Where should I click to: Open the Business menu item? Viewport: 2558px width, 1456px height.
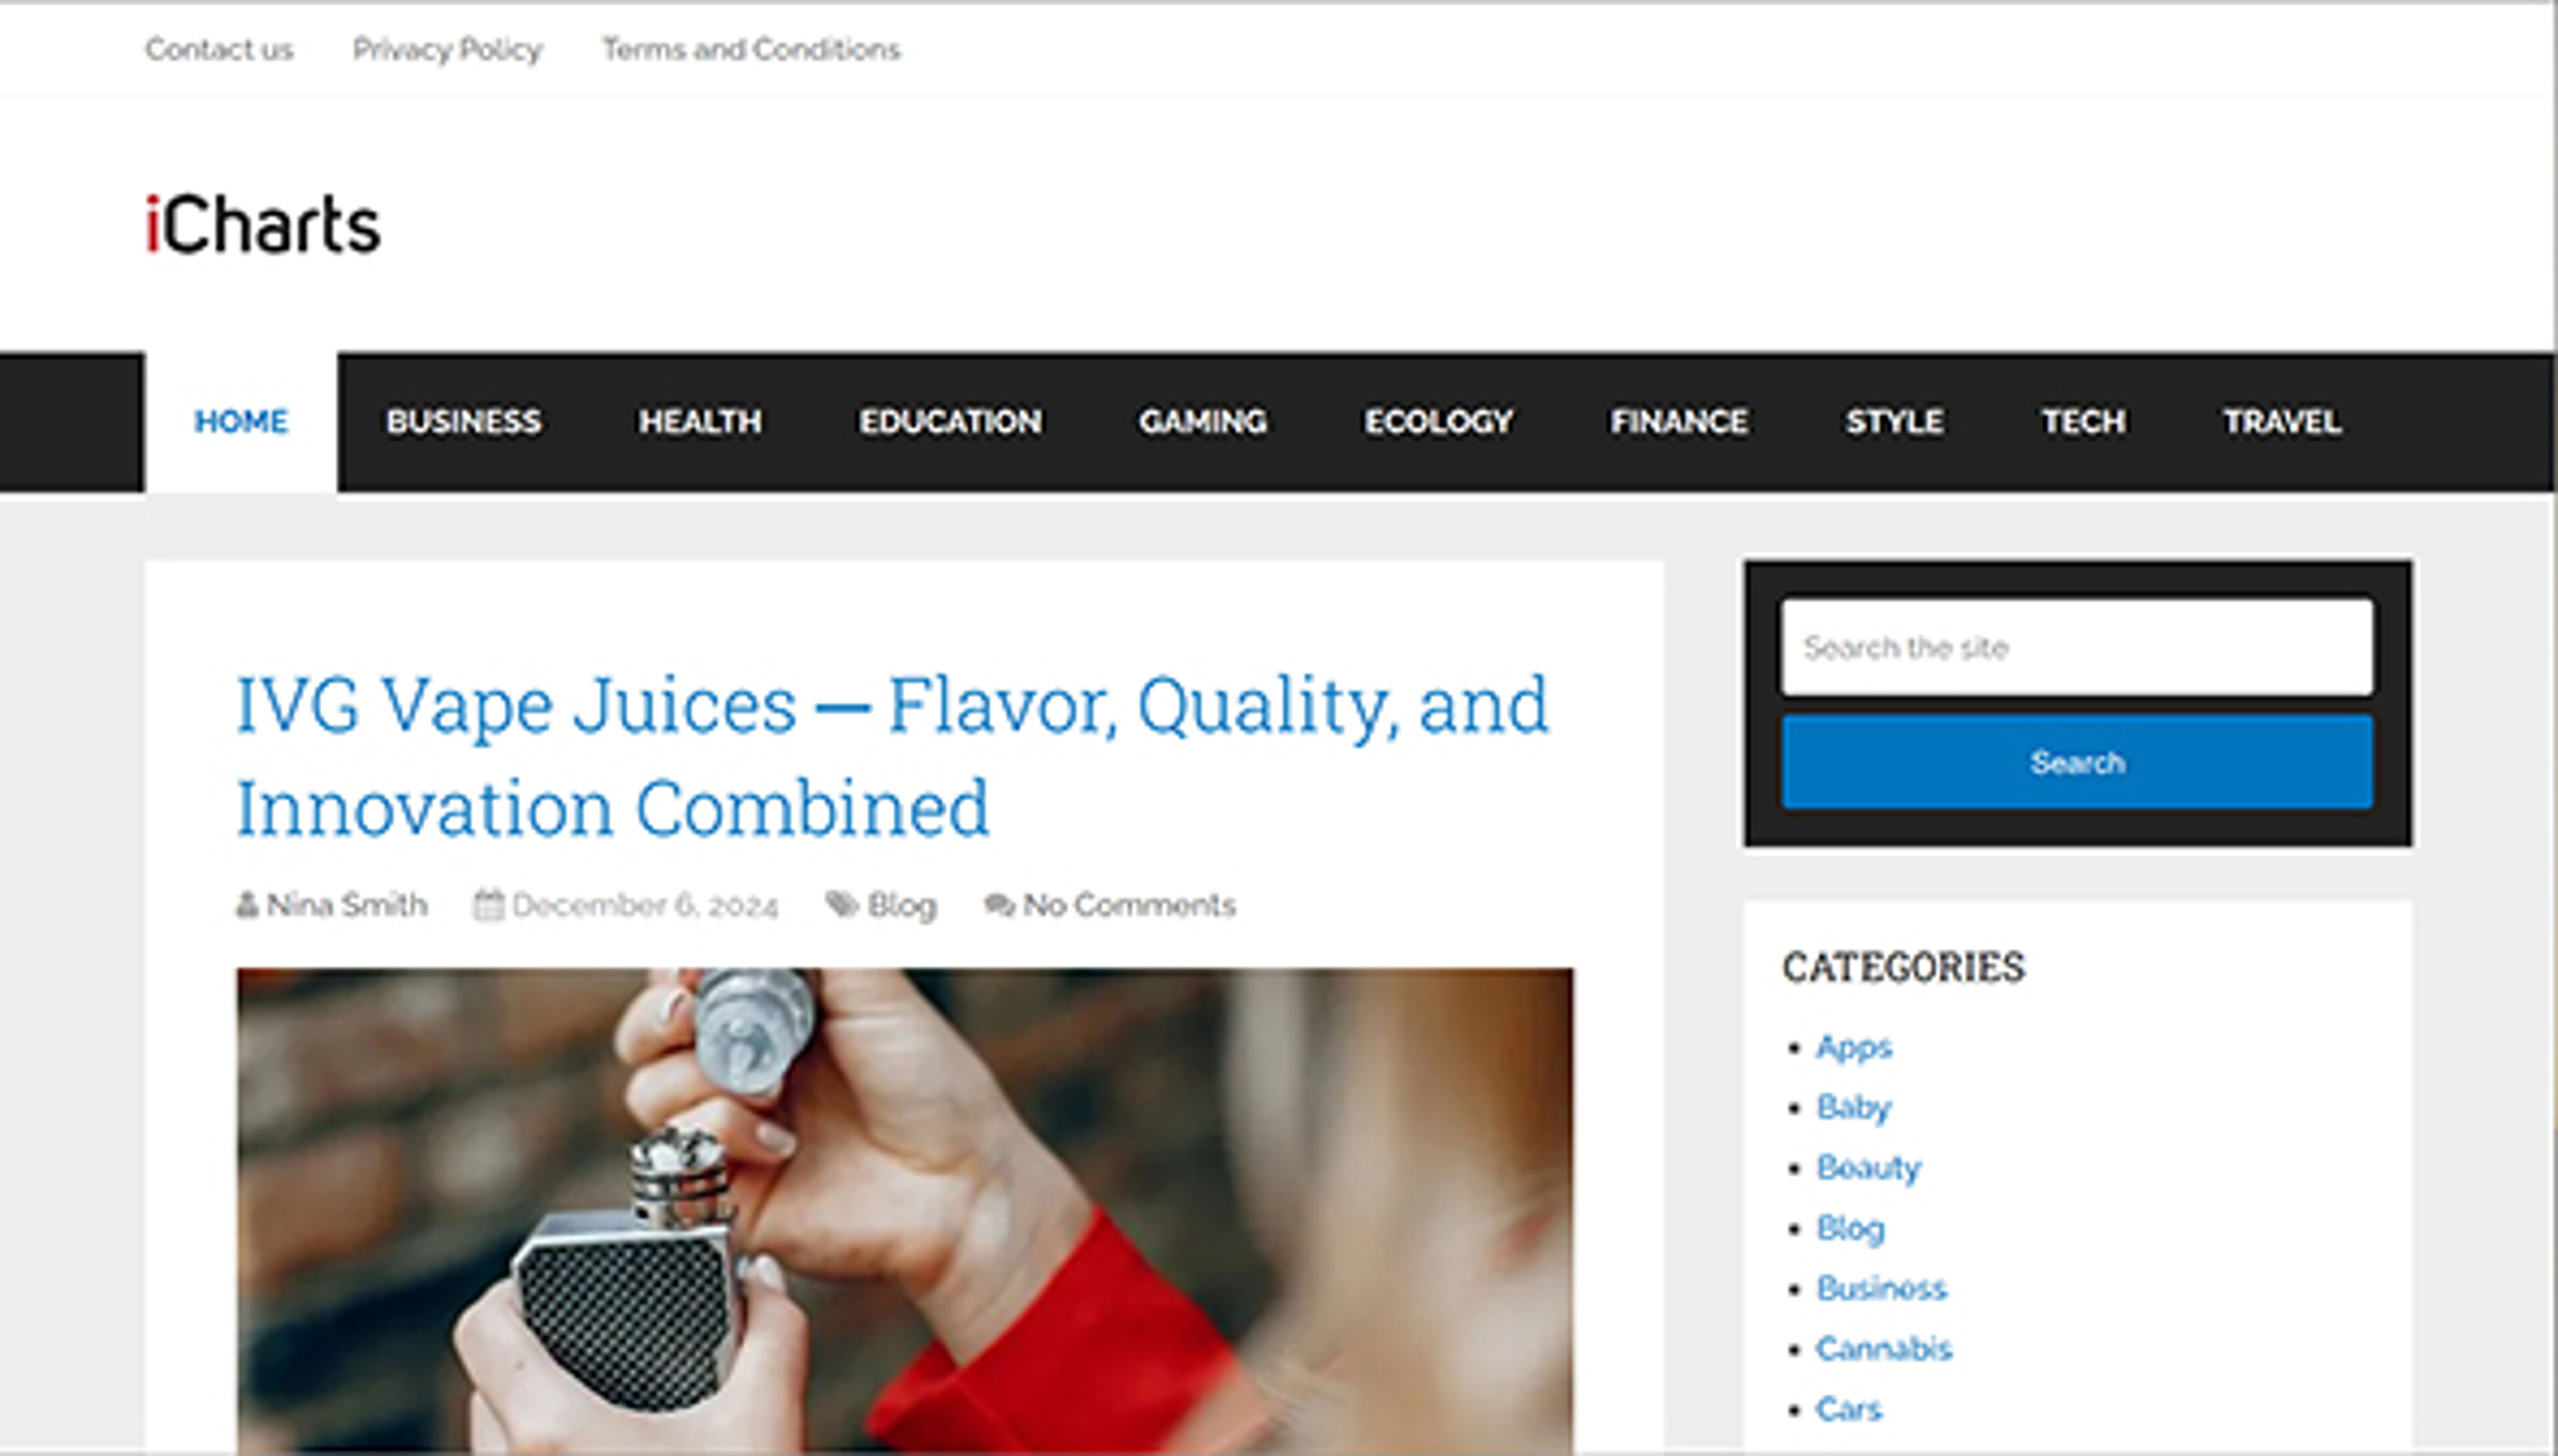click(463, 421)
